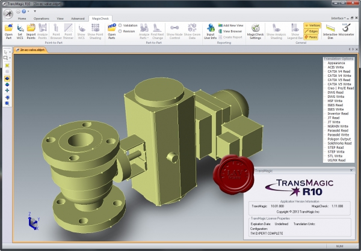361x251 pixels.
Task: Click the XYZ axis triad in viewport
Action: coord(34,221)
